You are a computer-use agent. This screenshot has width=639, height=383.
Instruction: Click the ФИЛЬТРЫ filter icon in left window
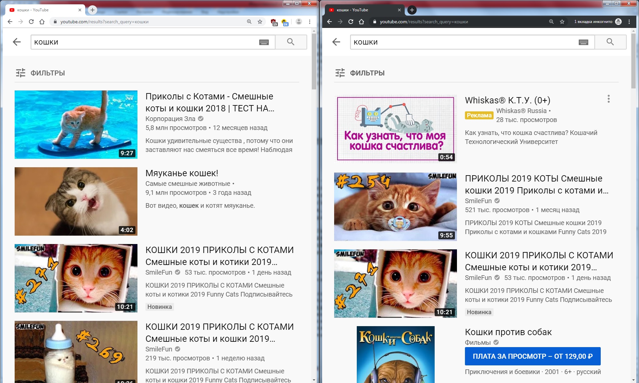point(21,73)
